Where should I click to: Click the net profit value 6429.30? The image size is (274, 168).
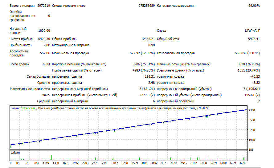[44, 39]
